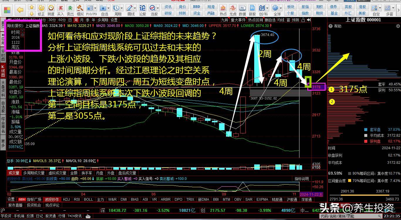
Task: Open the 股市直播 tab
Action: pos(16,205)
